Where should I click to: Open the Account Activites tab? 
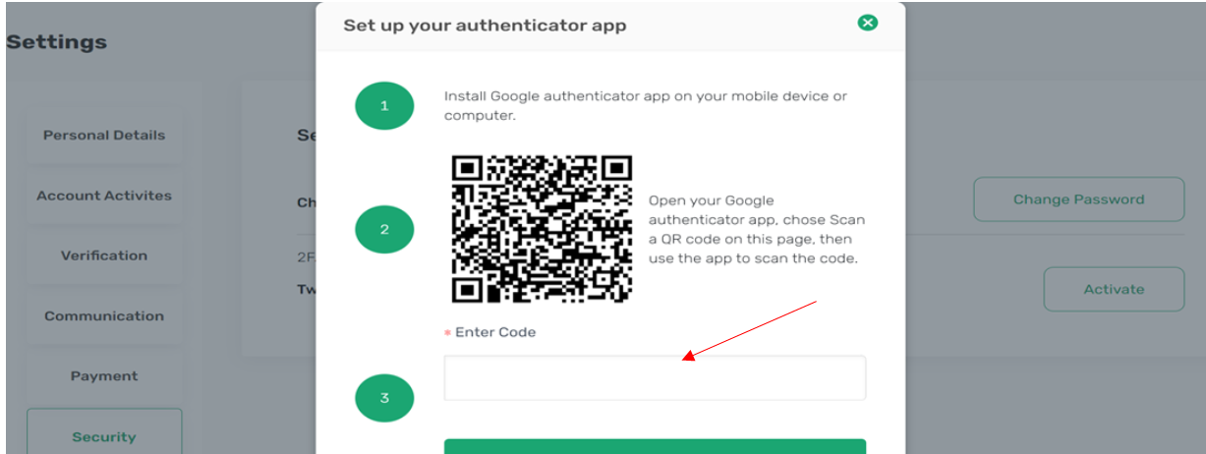click(104, 196)
